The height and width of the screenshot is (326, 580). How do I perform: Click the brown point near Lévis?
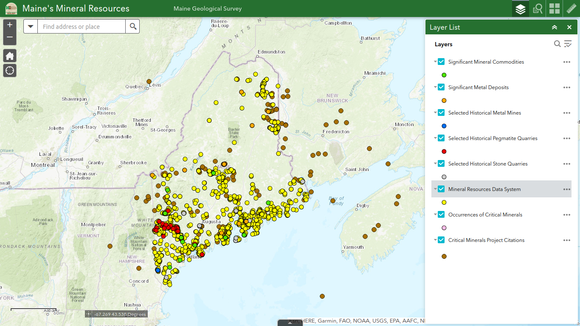(x=149, y=81)
